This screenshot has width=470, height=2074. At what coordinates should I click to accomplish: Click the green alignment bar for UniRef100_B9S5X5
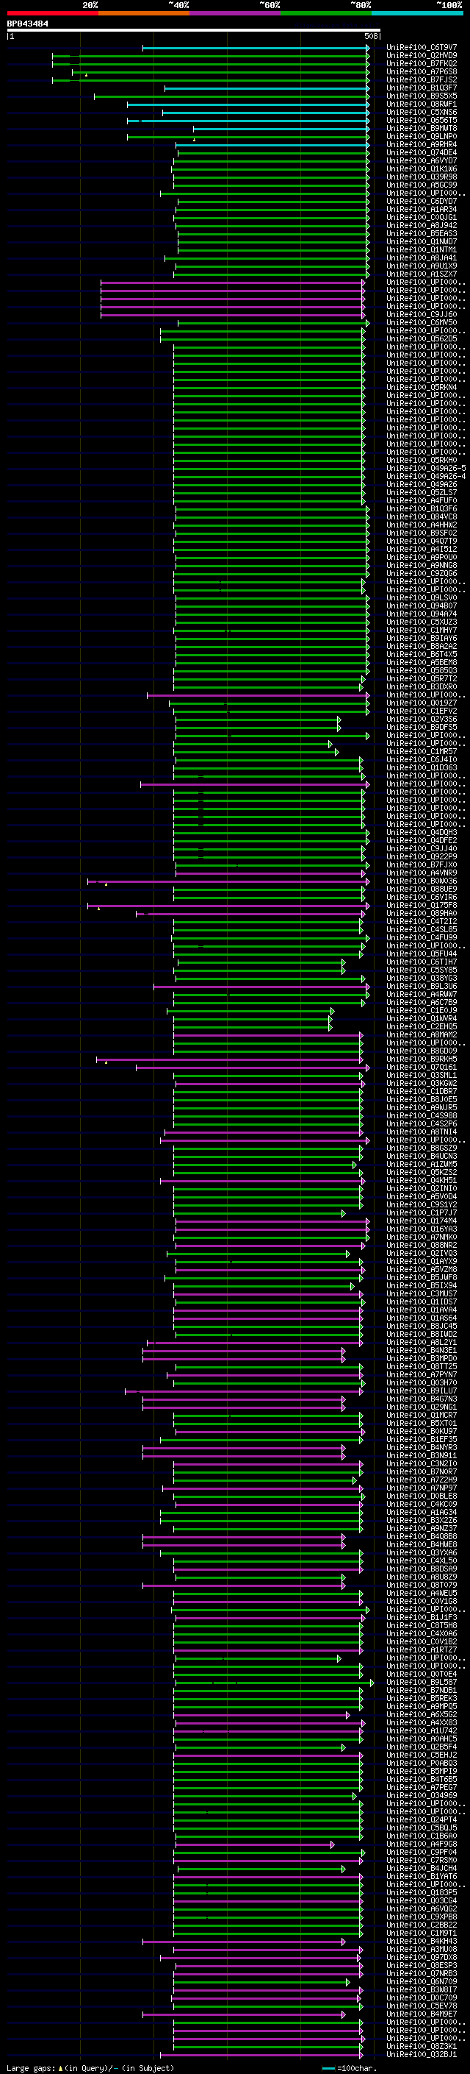point(232,96)
